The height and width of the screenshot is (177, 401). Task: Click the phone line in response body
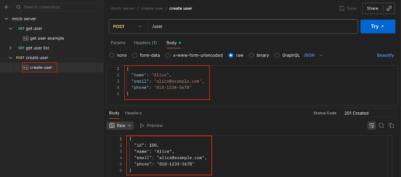pyautogui.click(x=164, y=164)
